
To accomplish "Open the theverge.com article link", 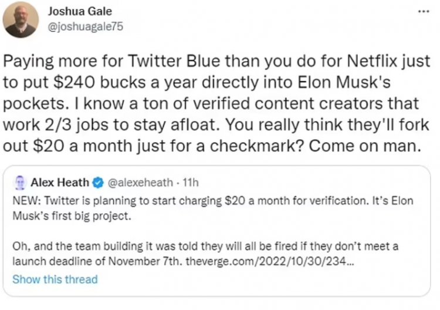I will pos(270,261).
